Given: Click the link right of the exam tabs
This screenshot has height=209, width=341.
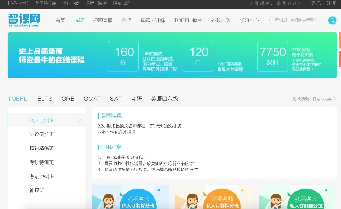Looking at the screenshot, I should click(x=314, y=99).
